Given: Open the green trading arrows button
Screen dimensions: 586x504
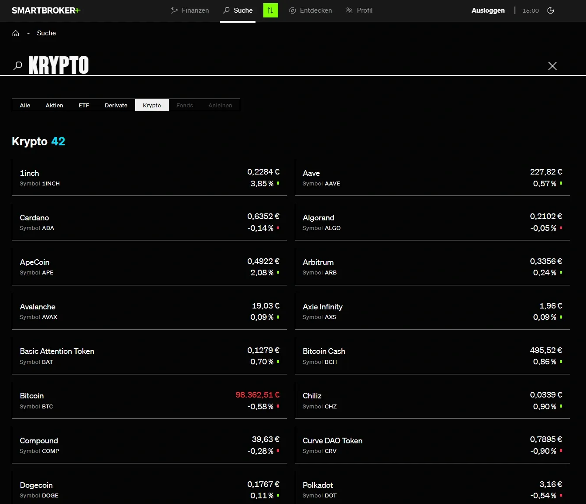Looking at the screenshot, I should tap(271, 10).
